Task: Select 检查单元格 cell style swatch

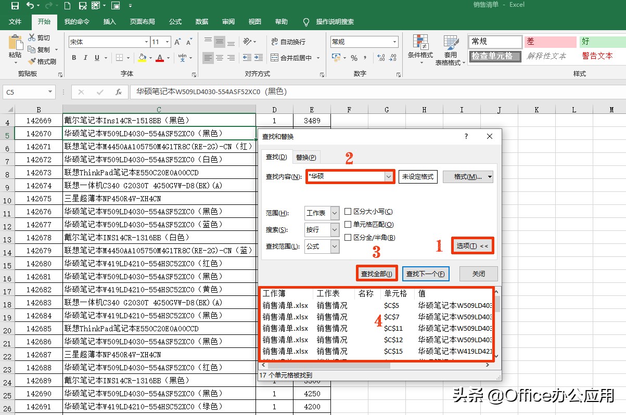Action: (x=495, y=56)
